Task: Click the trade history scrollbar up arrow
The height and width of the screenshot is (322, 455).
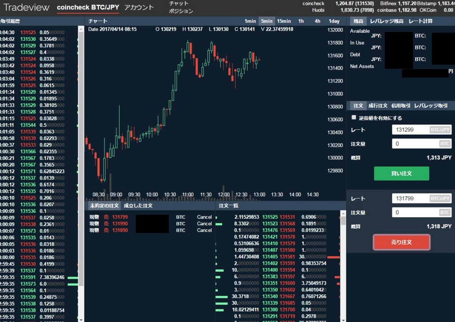Action: pyautogui.click(x=81, y=29)
